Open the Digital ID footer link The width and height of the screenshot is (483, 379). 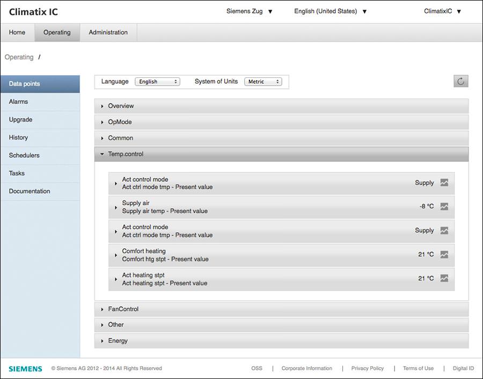(x=463, y=368)
